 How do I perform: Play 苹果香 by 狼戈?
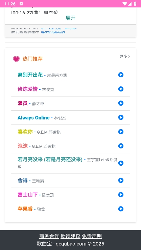[121, 209]
